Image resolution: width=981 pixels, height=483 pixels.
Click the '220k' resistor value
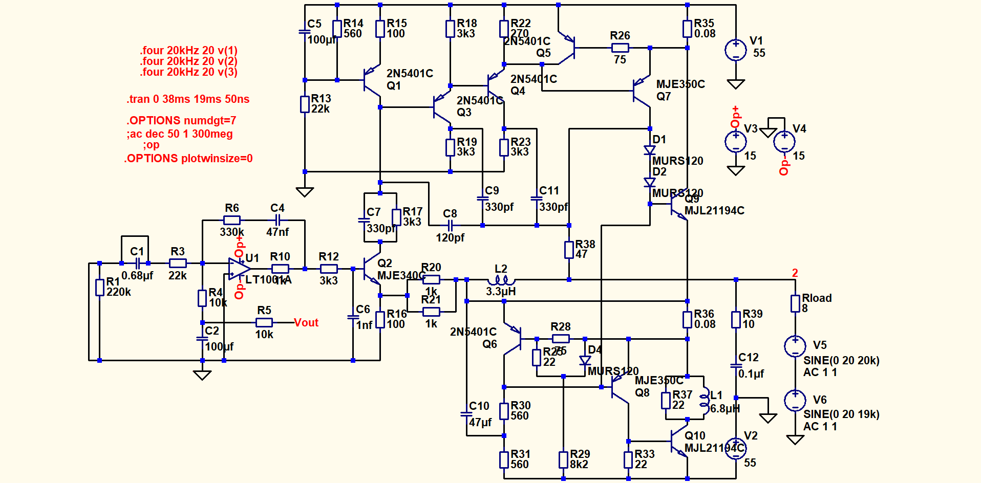pos(119,292)
